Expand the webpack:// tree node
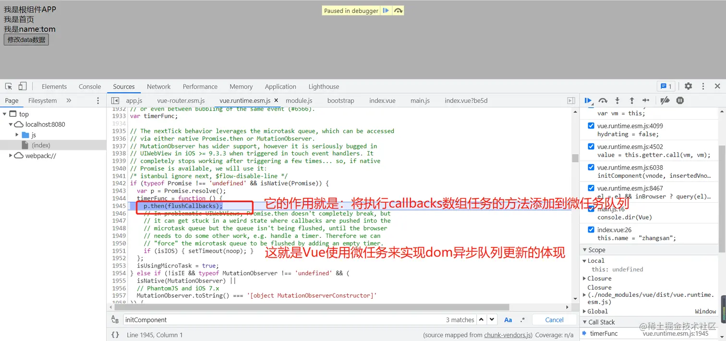 [11, 156]
